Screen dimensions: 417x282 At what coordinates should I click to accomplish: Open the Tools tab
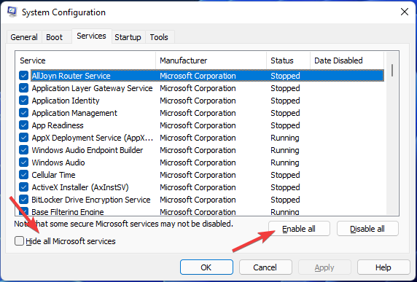(159, 37)
